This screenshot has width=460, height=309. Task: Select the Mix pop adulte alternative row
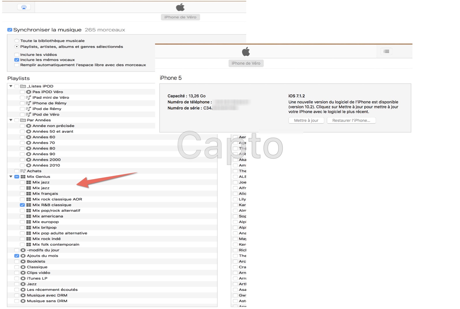112,233
